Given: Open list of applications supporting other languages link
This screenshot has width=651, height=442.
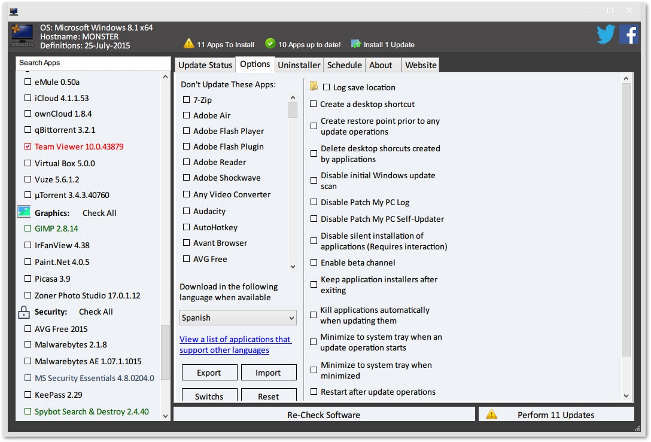Looking at the screenshot, I should (235, 345).
